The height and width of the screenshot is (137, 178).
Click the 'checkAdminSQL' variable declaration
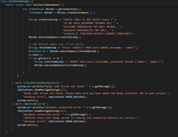pos(47,48)
